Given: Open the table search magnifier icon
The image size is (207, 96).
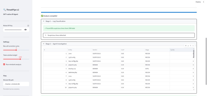Looking at the screenshot, I should (x=191, y=46).
